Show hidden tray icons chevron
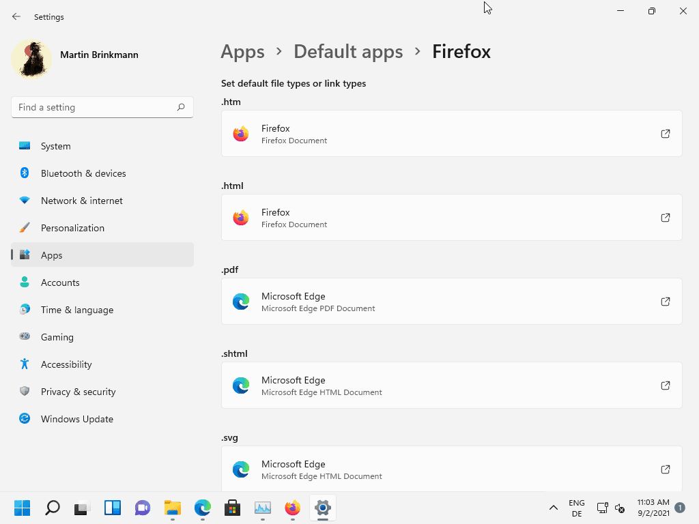Viewport: 699px width, 524px height. coord(553,508)
